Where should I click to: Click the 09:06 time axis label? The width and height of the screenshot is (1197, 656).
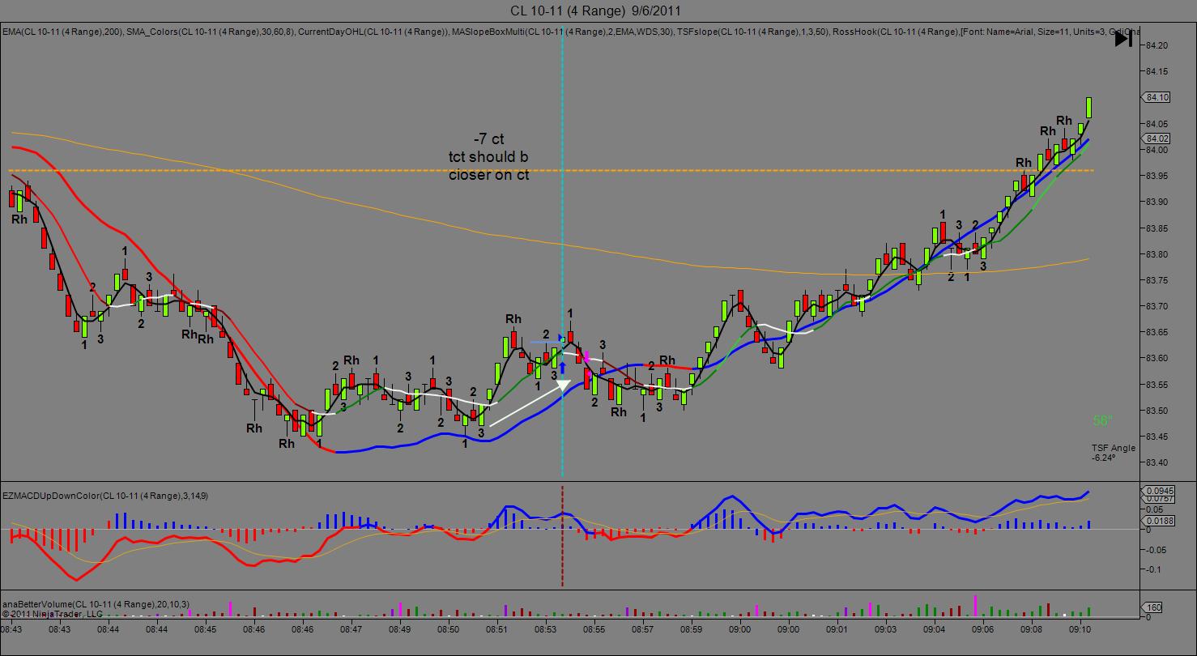point(982,628)
